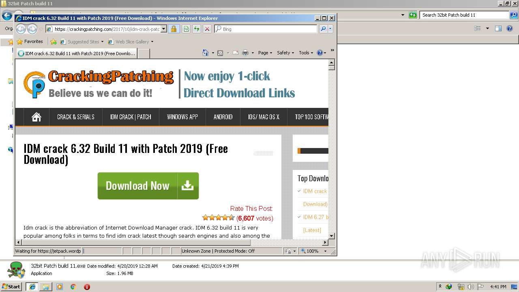This screenshot has width=519, height=292.
Task: Expand the address bar URL dropdown
Action: (x=164, y=29)
